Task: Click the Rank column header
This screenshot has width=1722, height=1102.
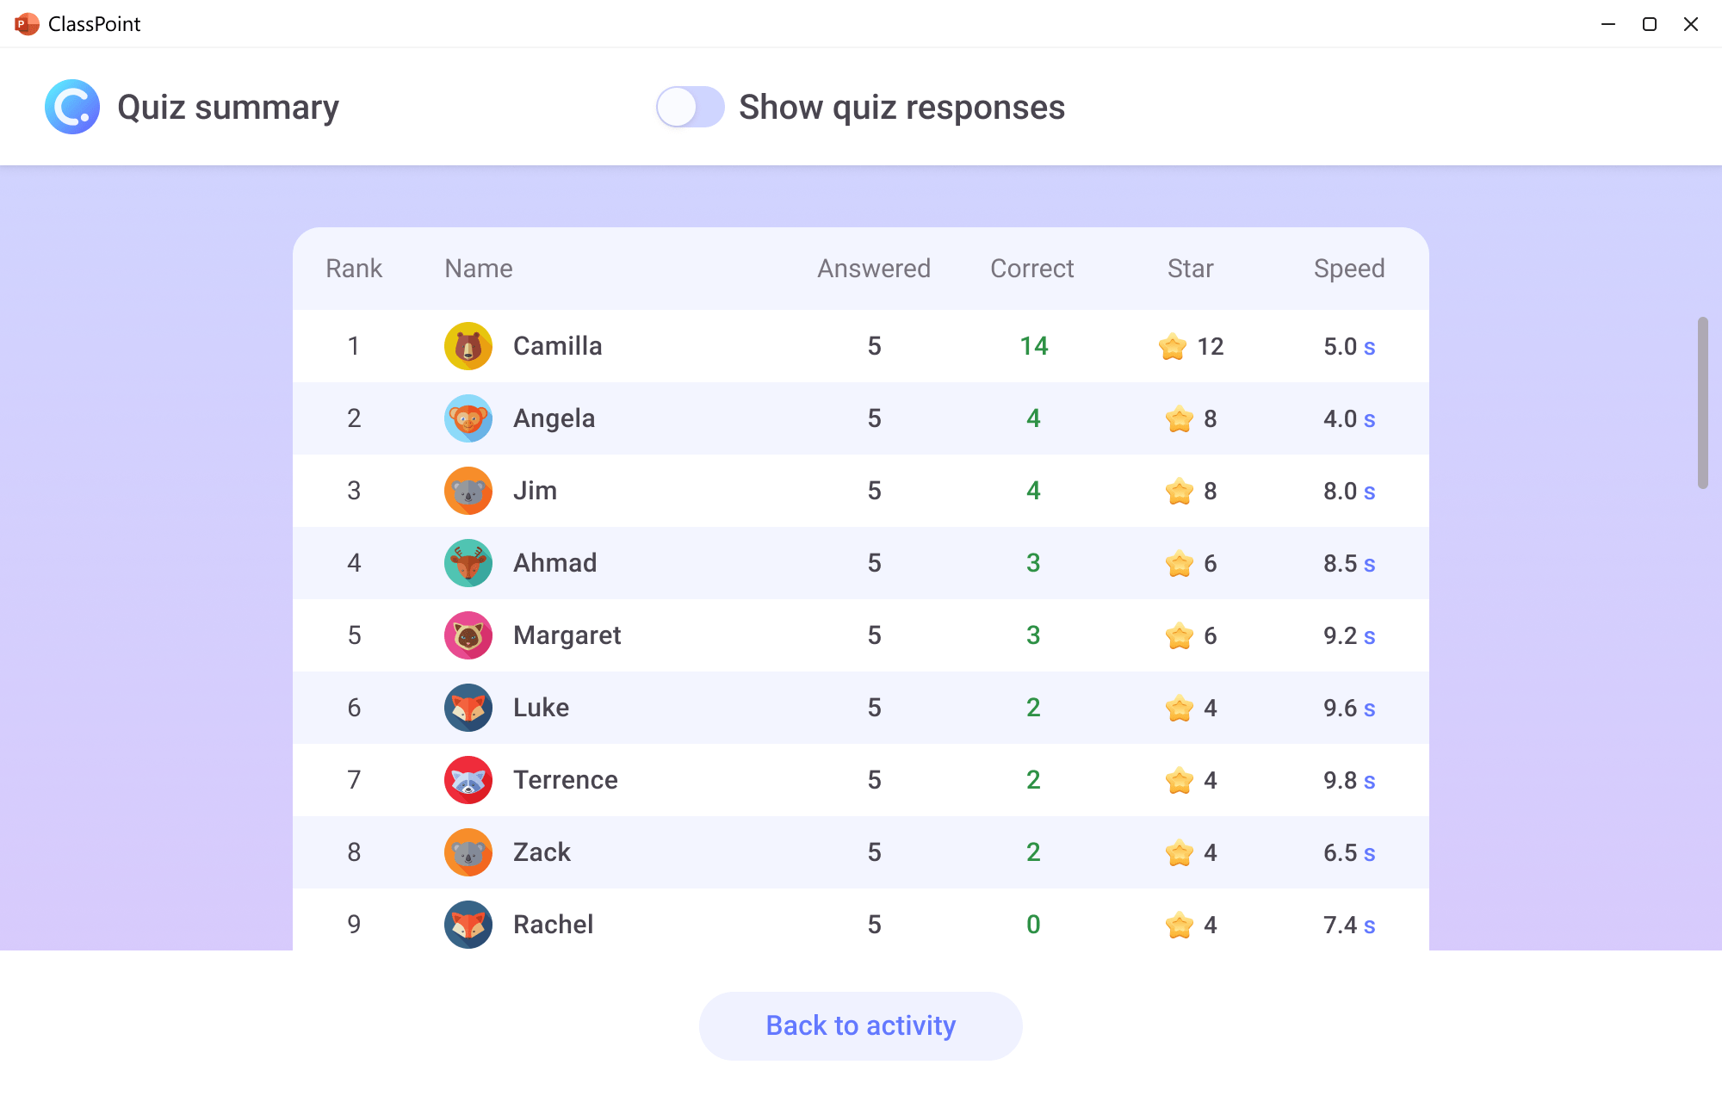Action: coord(354,268)
